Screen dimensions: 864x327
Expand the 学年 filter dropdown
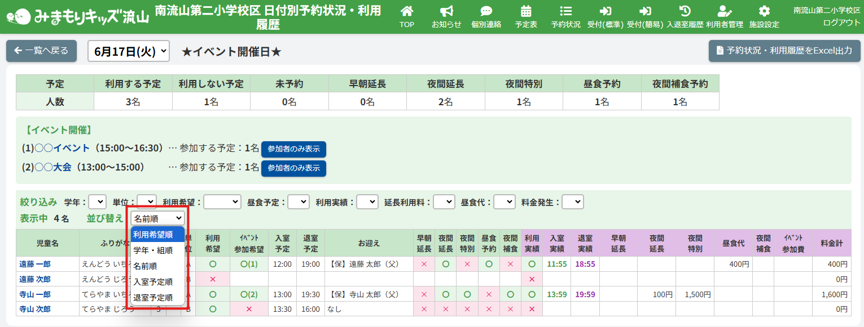pyautogui.click(x=97, y=201)
